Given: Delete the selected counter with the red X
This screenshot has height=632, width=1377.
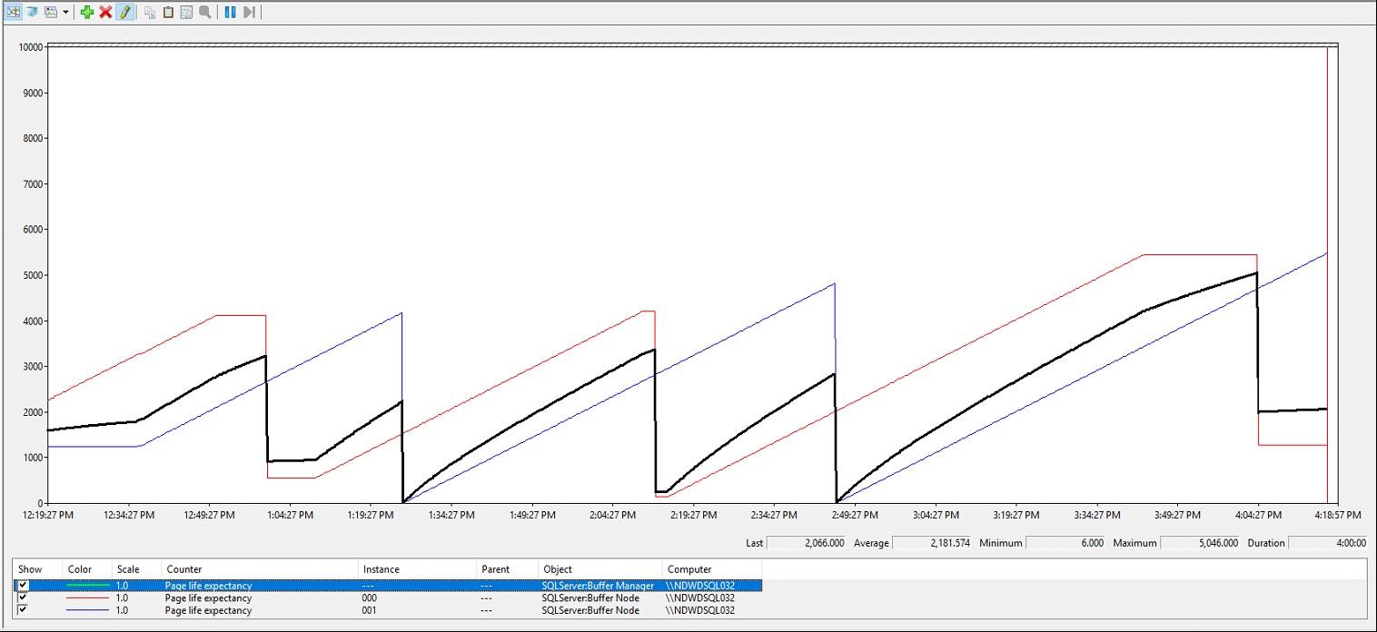Looking at the screenshot, I should (105, 12).
